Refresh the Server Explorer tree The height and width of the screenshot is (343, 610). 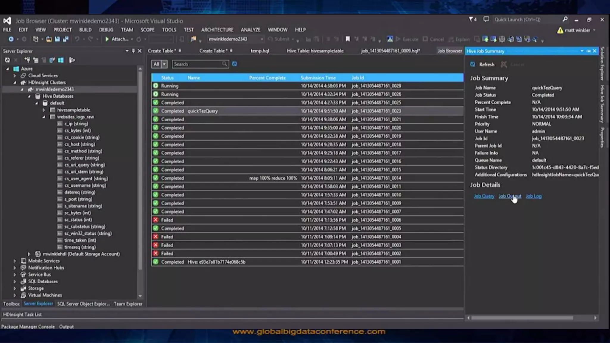(7, 60)
